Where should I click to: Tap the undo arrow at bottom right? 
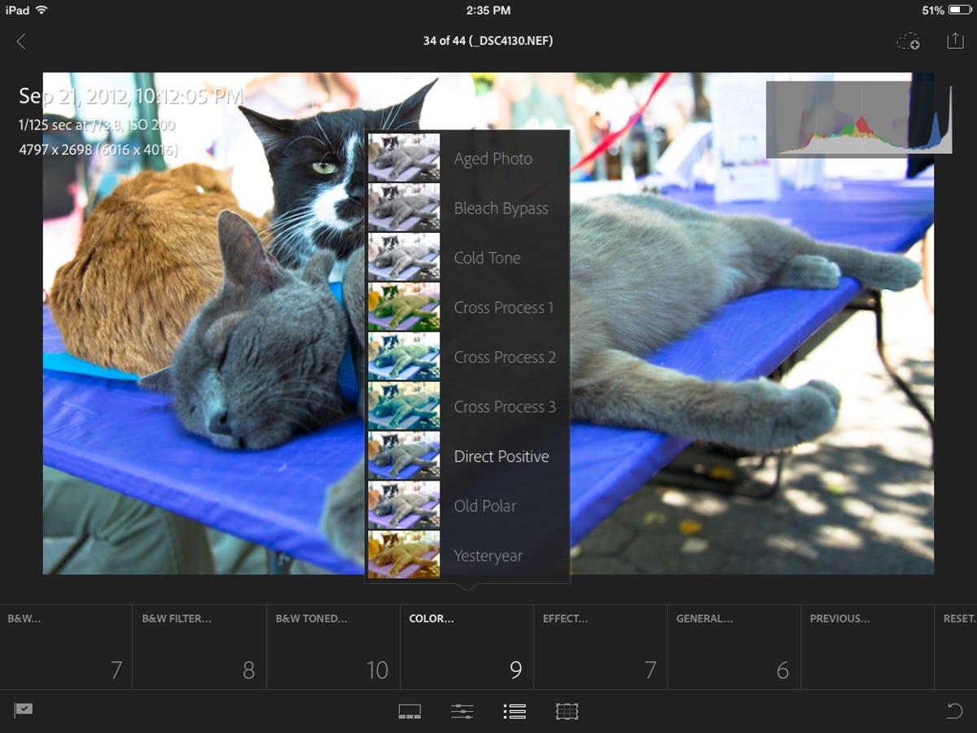pyautogui.click(x=953, y=710)
